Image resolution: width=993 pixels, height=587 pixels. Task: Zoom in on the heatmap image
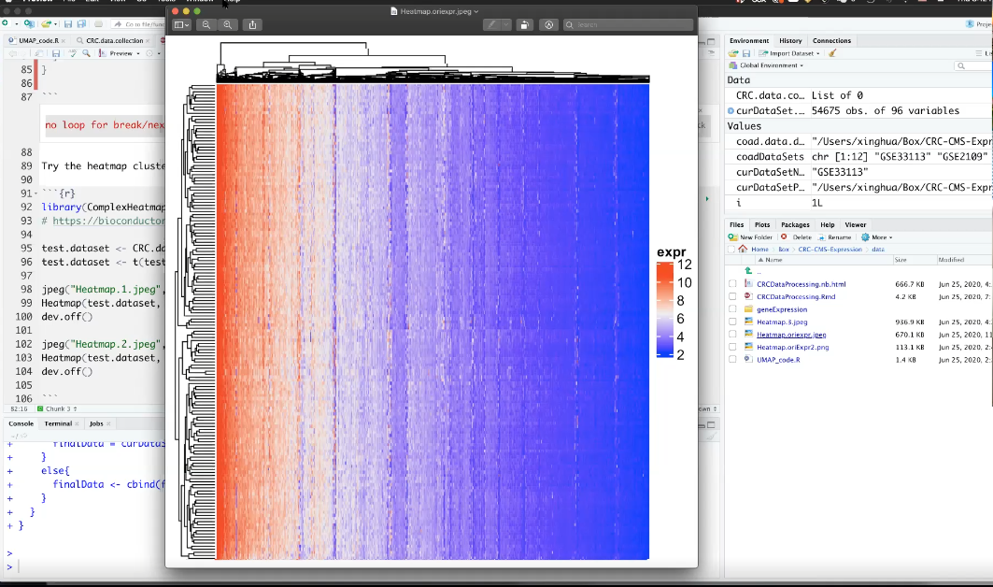227,24
